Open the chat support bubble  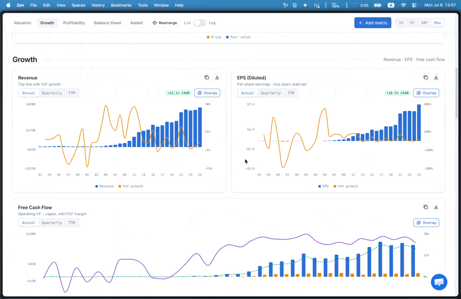point(439,282)
